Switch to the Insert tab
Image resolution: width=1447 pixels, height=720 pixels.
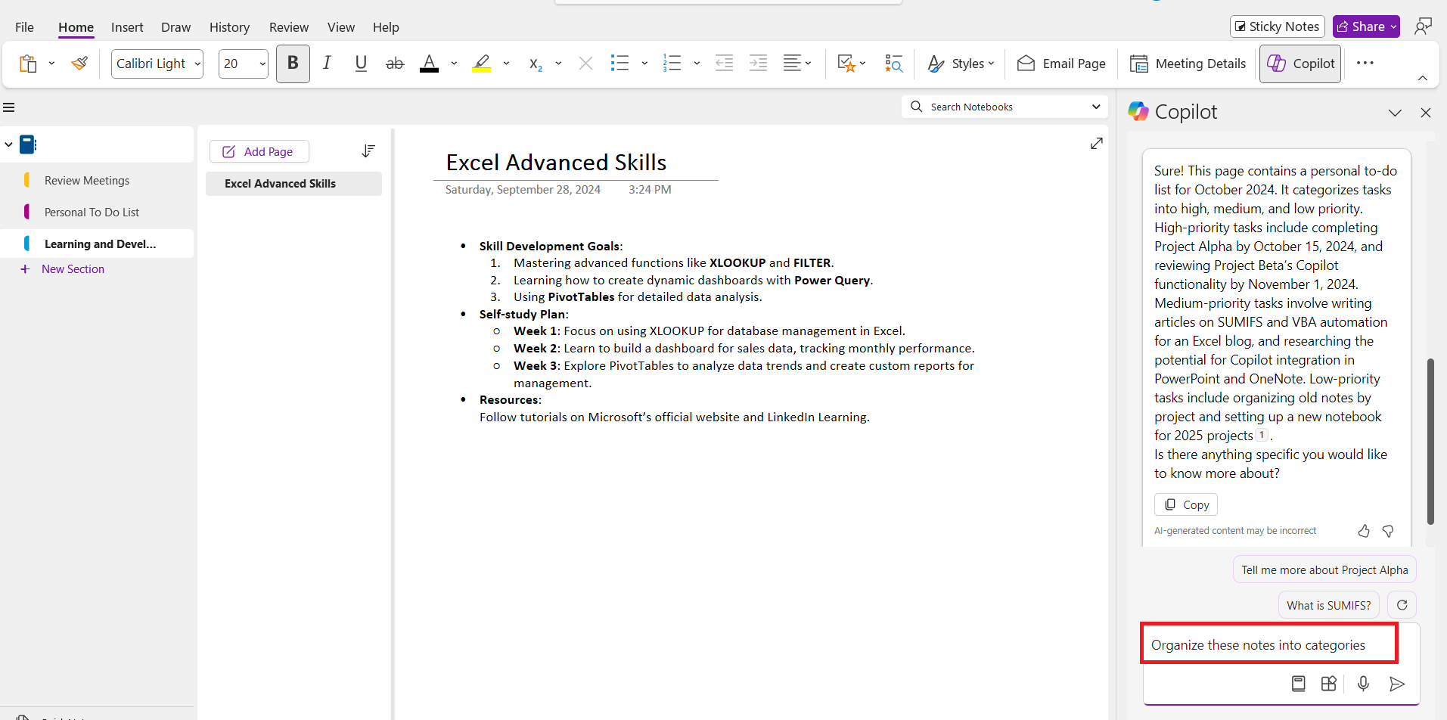[x=127, y=27]
